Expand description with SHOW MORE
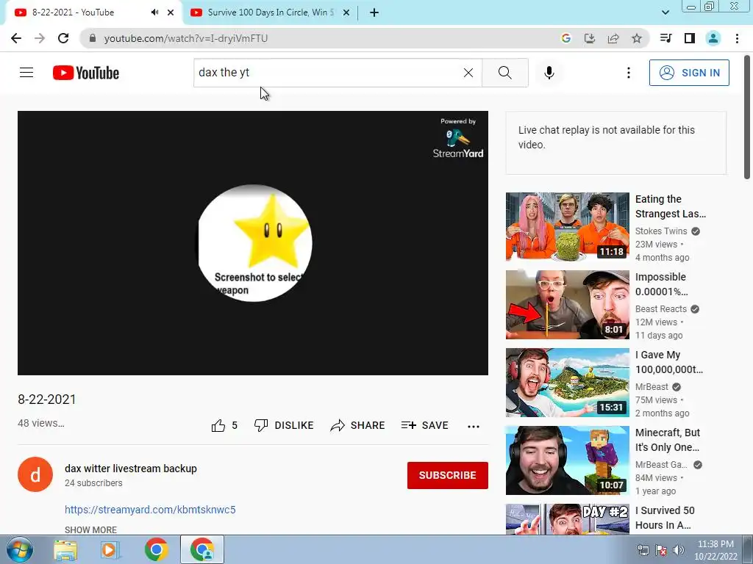 tap(90, 530)
